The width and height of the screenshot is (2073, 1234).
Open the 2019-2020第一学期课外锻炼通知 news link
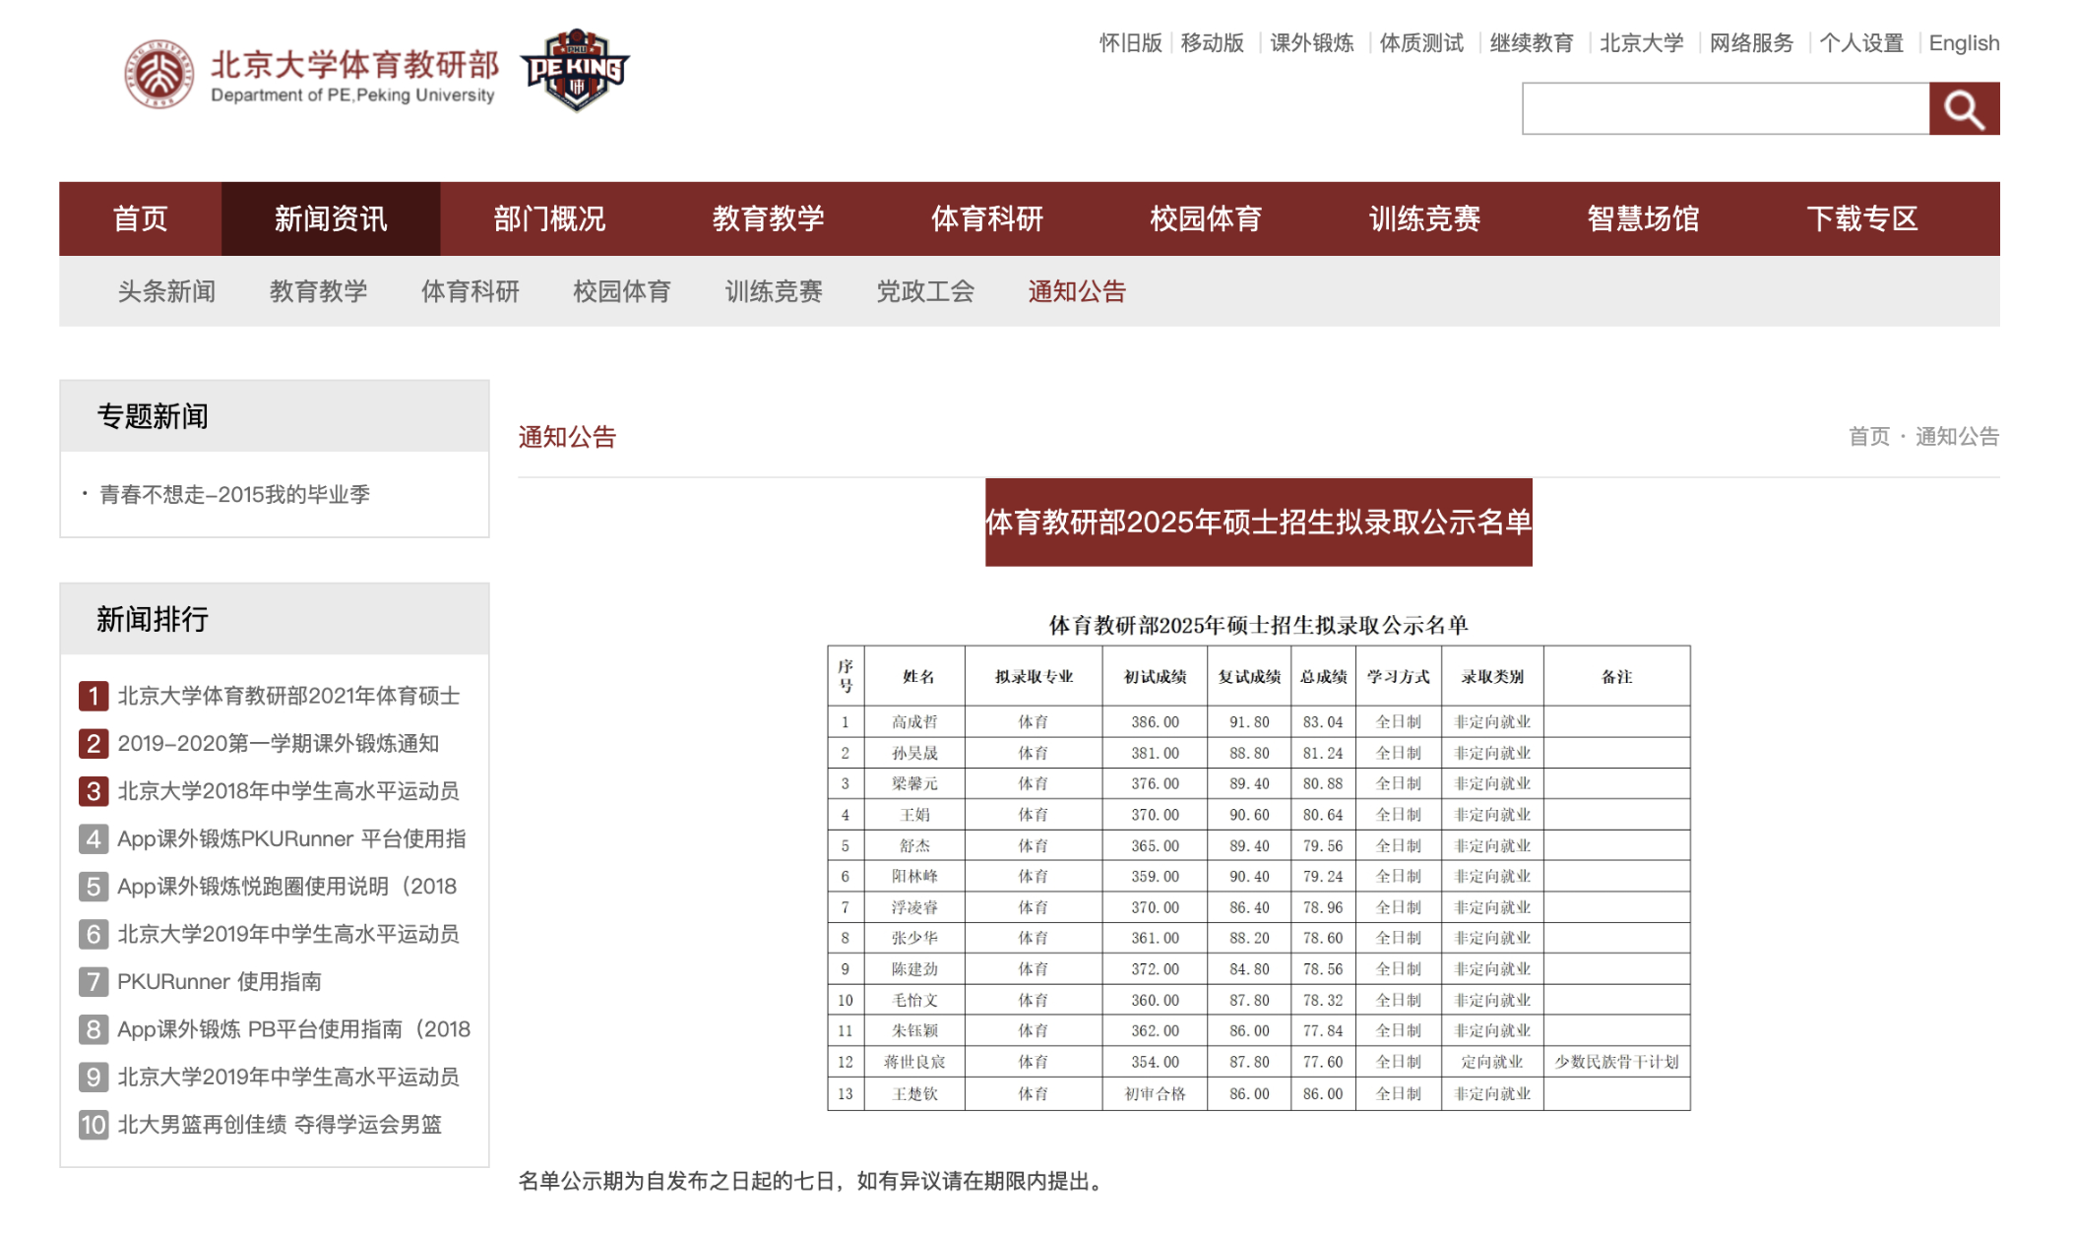click(278, 743)
